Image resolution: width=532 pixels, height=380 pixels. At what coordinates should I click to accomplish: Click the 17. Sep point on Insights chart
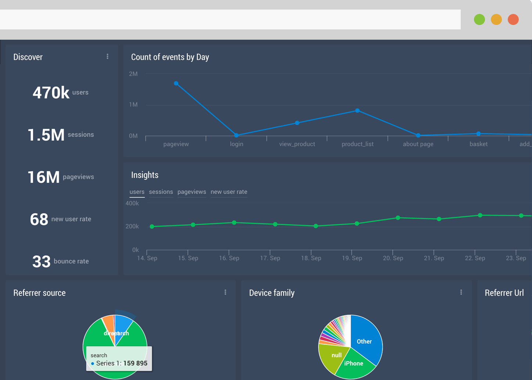click(276, 224)
